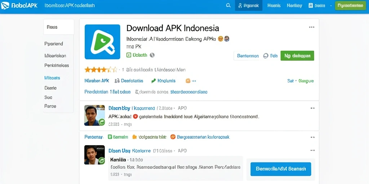This screenshot has height=184, width=369.
Task: Open the Knolumis link with green pencil icon
Action: (x=163, y=81)
